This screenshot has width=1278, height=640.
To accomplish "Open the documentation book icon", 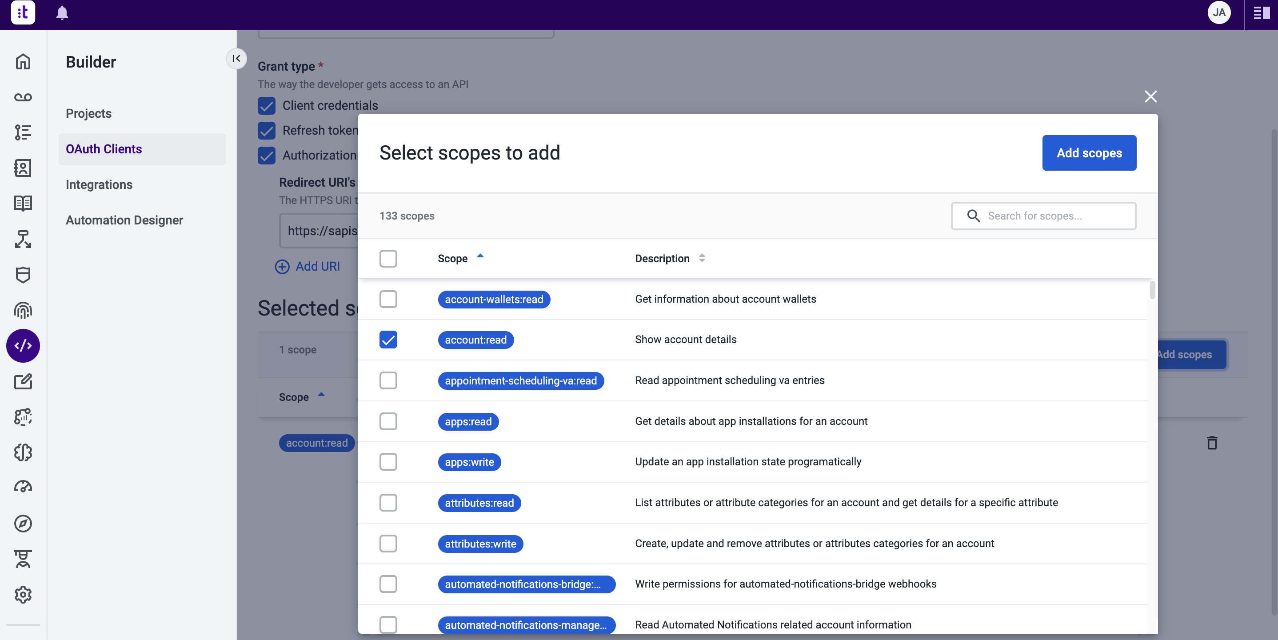I will coord(23,204).
